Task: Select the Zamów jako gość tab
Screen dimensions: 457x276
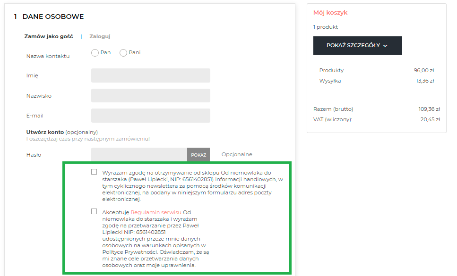Action: coord(49,36)
